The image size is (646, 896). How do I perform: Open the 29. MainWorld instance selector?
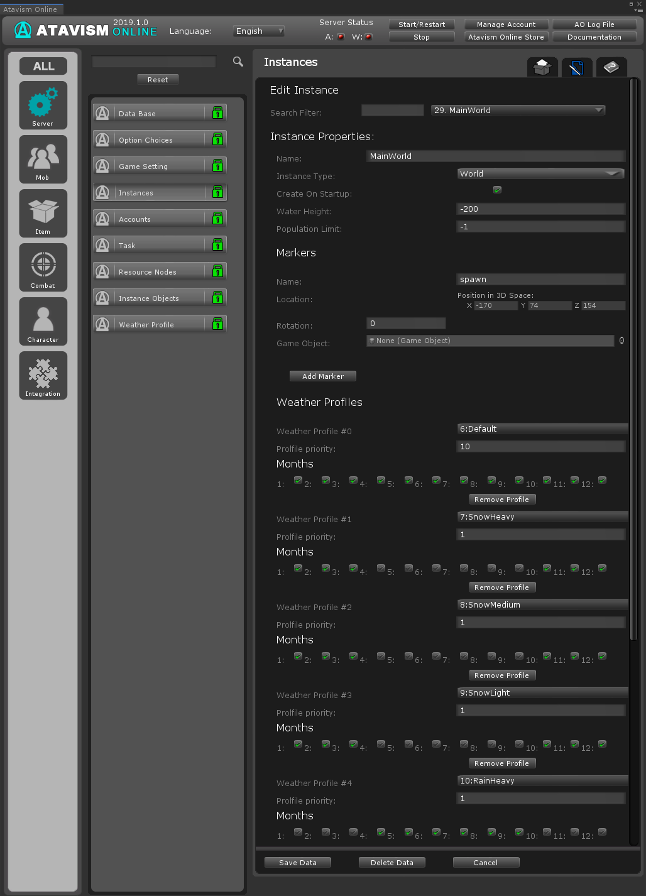[x=518, y=111]
